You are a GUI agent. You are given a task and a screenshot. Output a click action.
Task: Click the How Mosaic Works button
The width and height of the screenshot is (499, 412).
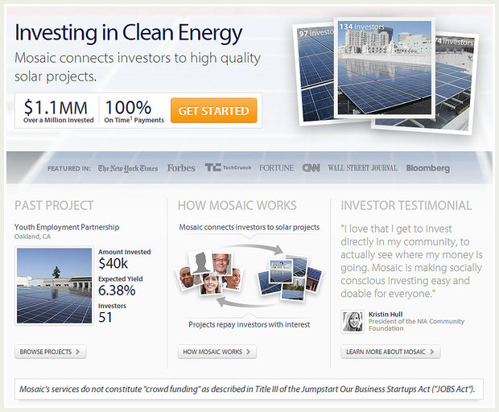tap(217, 352)
